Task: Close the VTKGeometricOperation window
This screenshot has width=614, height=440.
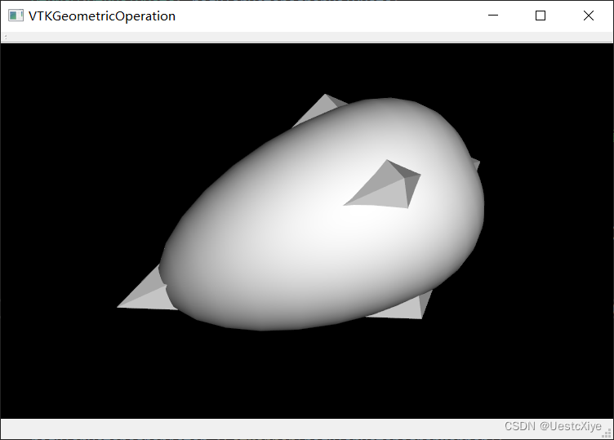Action: point(588,16)
